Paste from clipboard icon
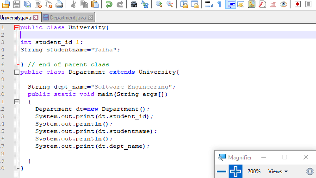 95,4
